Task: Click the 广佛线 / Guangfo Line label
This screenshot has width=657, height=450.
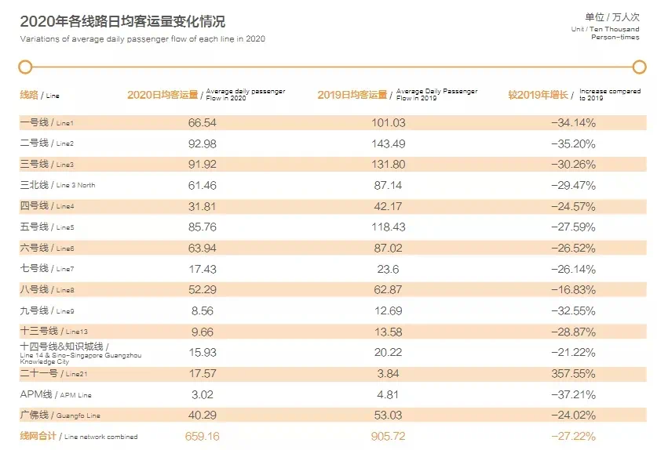Action: (x=60, y=415)
